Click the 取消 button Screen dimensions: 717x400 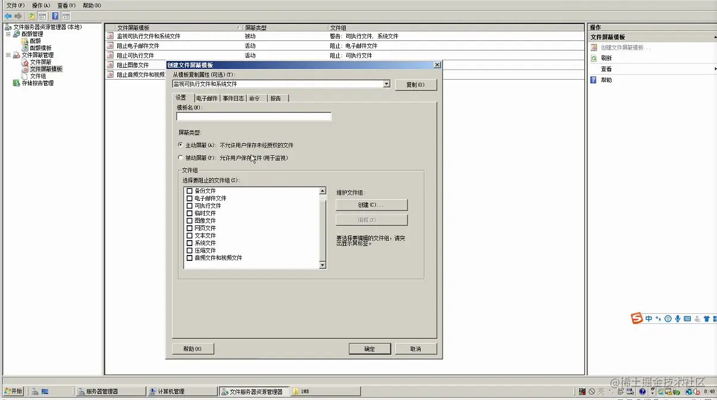point(415,349)
